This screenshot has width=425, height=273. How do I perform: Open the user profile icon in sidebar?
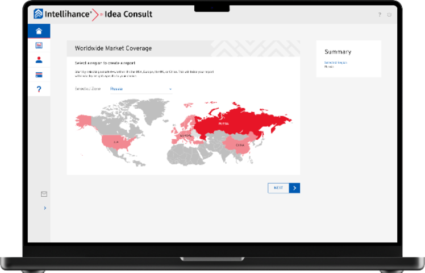pyautogui.click(x=39, y=60)
